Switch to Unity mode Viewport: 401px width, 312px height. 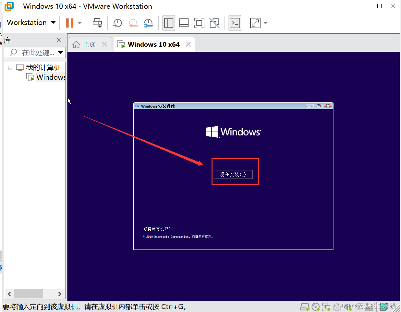(214, 23)
